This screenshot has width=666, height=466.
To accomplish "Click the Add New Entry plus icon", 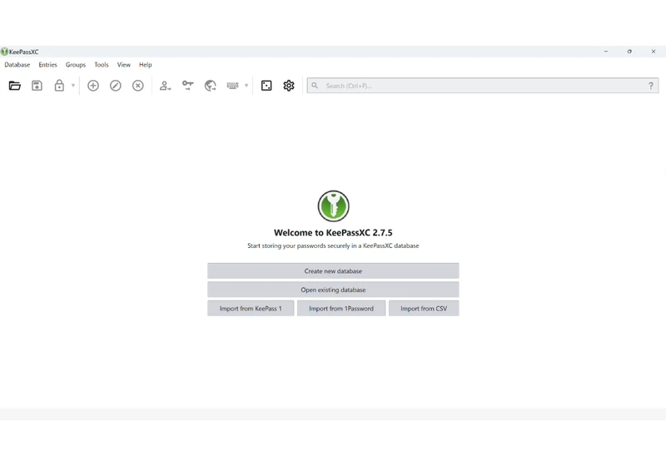I will click(x=93, y=86).
